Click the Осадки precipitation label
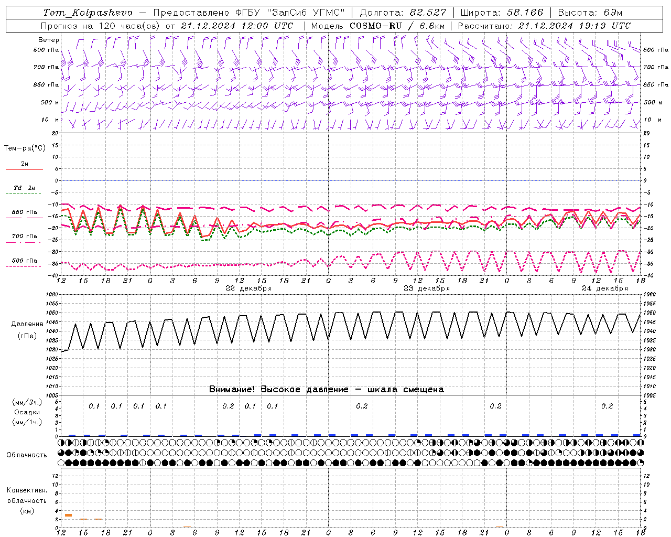Viewport: 671px width, 537px height. (x=27, y=412)
